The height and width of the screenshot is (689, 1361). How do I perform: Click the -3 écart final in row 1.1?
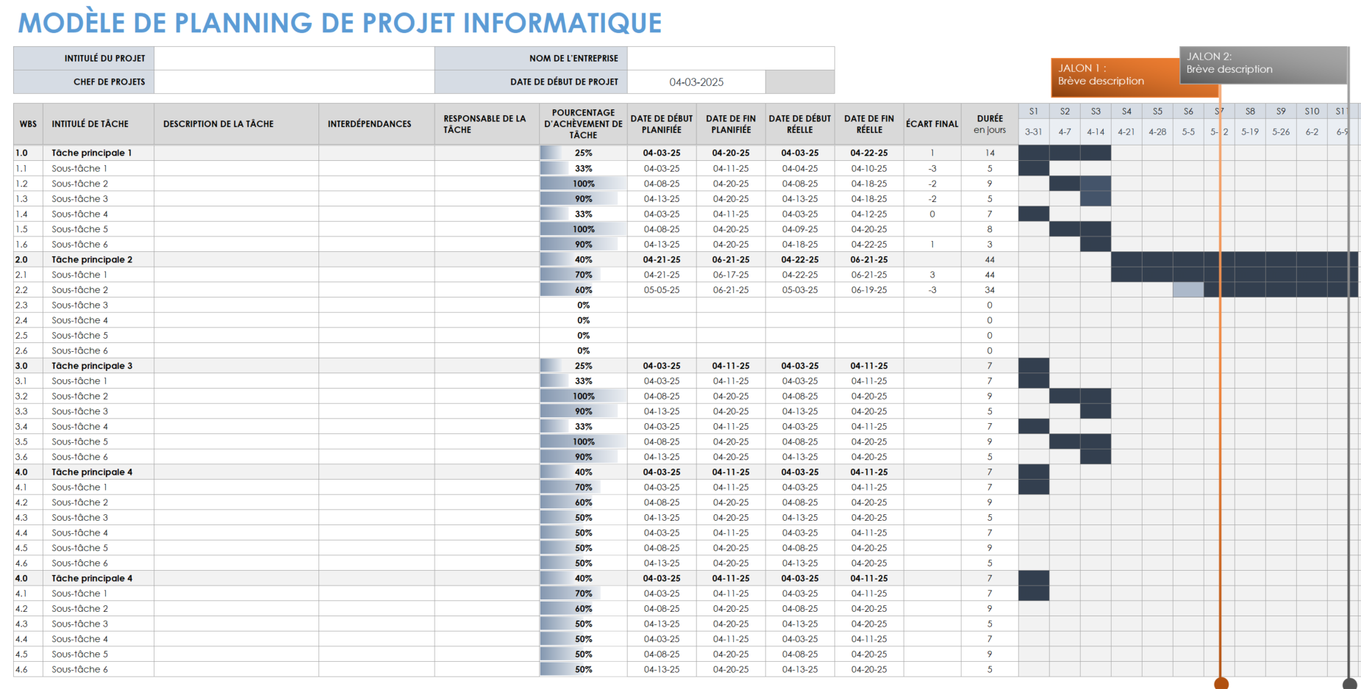click(932, 168)
